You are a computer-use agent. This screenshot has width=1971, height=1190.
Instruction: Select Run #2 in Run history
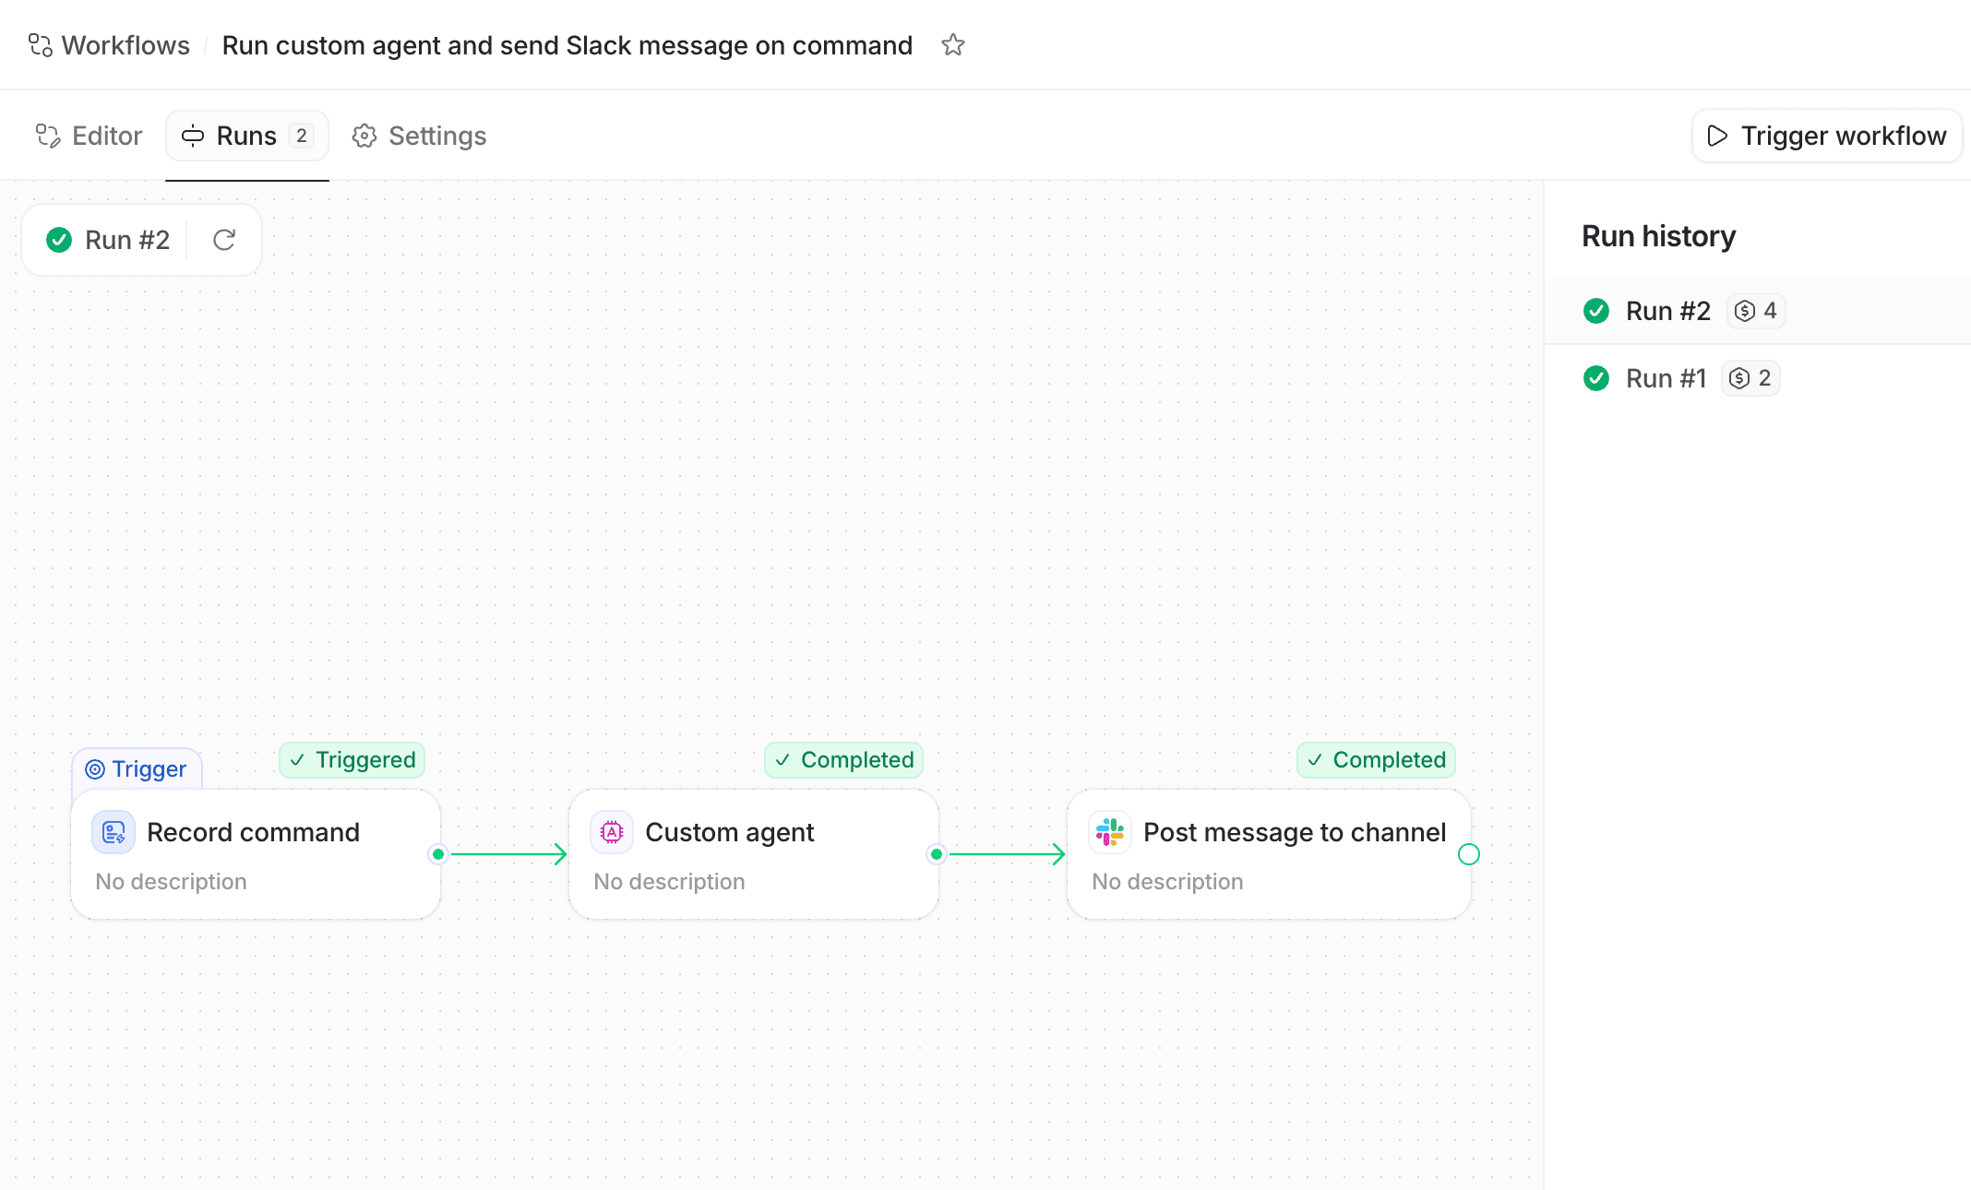(1758, 311)
